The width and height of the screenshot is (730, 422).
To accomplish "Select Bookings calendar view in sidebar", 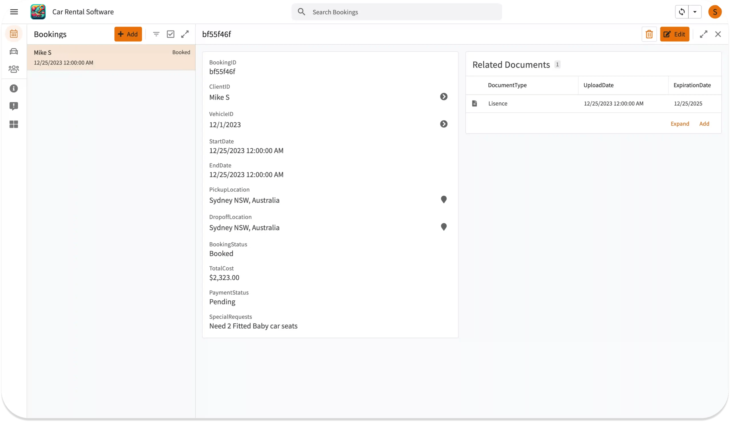I will coord(14,34).
